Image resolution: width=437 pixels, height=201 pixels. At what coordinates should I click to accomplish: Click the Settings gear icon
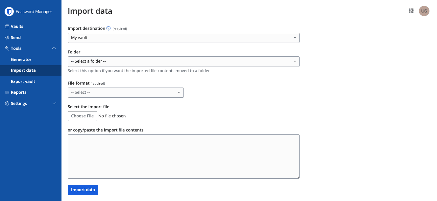point(7,103)
